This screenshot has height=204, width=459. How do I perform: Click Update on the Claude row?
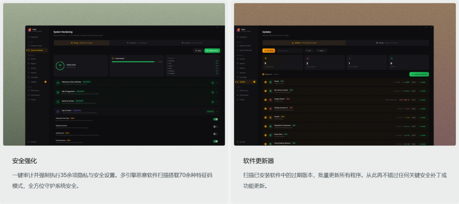[x=423, y=82]
